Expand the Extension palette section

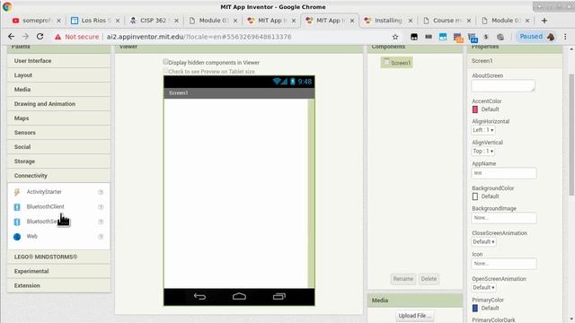point(58,285)
